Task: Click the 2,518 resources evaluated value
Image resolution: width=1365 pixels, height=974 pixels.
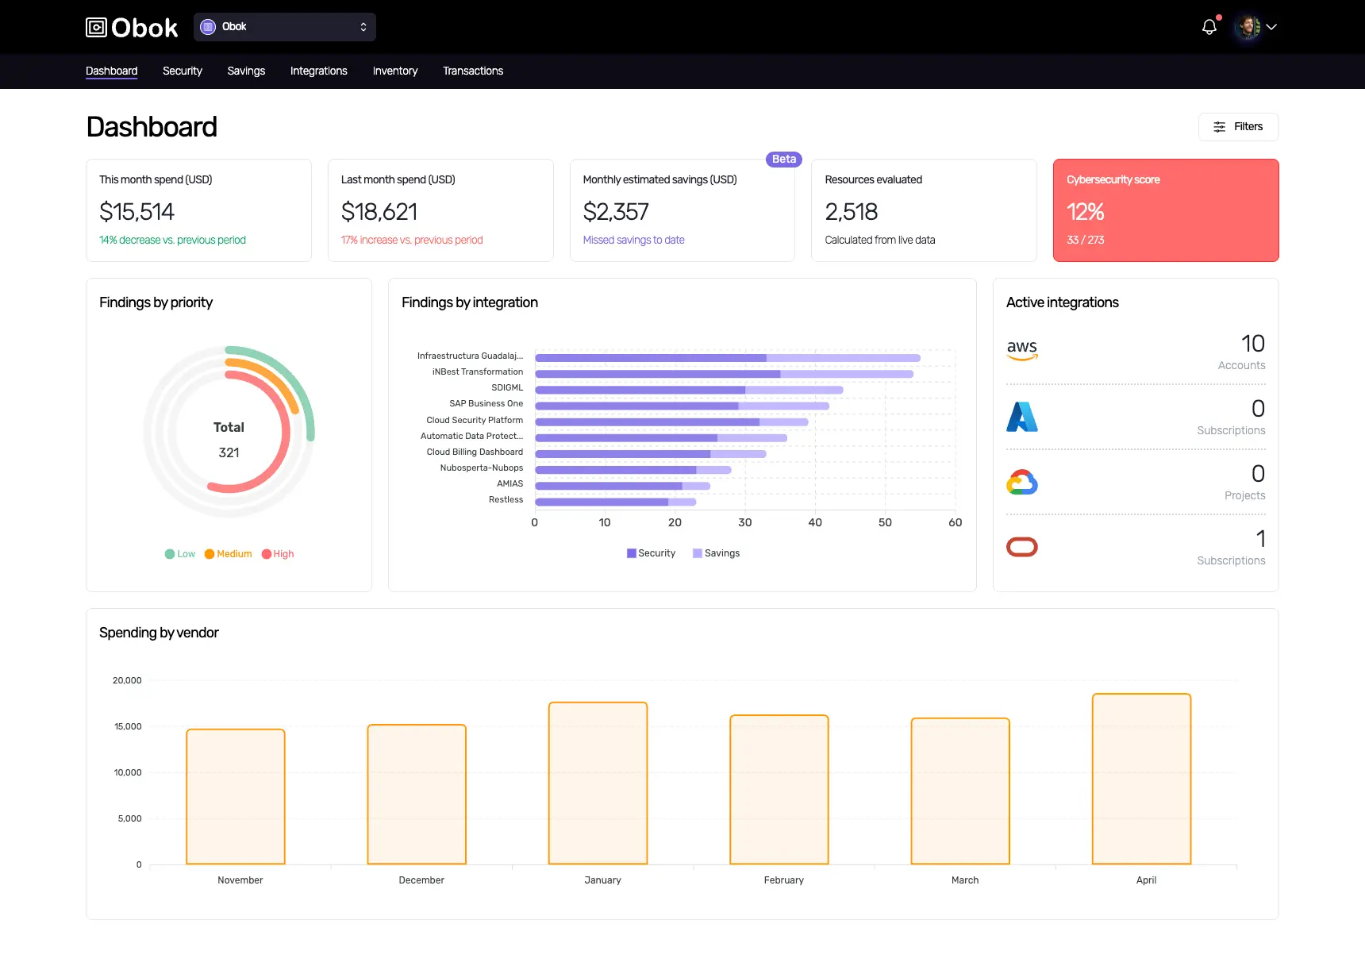Action: pyautogui.click(x=852, y=212)
